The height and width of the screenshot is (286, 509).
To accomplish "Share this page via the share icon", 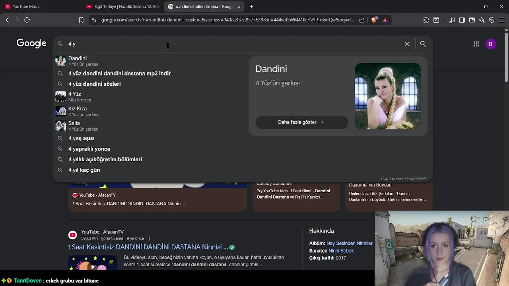I will (362, 20).
